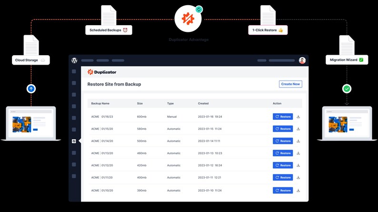
Task: Click the Size column header
Action: [x=140, y=104]
